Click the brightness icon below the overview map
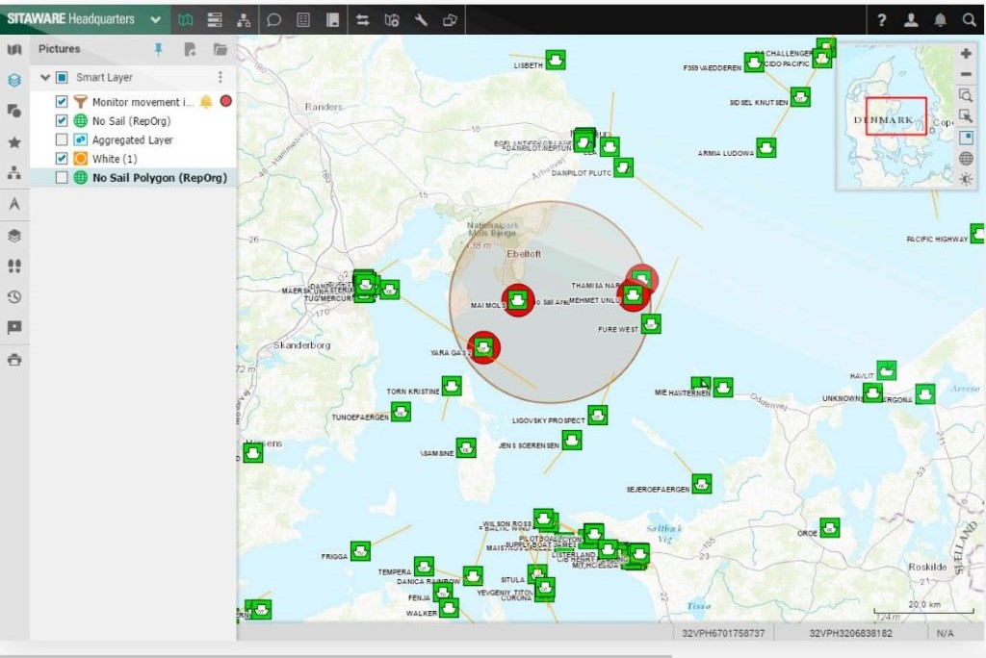This screenshot has height=658, width=986. click(967, 180)
